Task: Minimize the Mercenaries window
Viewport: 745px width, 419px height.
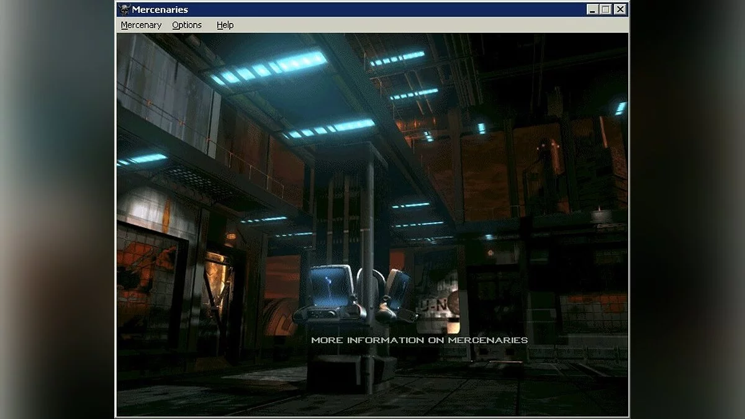Action: (x=592, y=9)
